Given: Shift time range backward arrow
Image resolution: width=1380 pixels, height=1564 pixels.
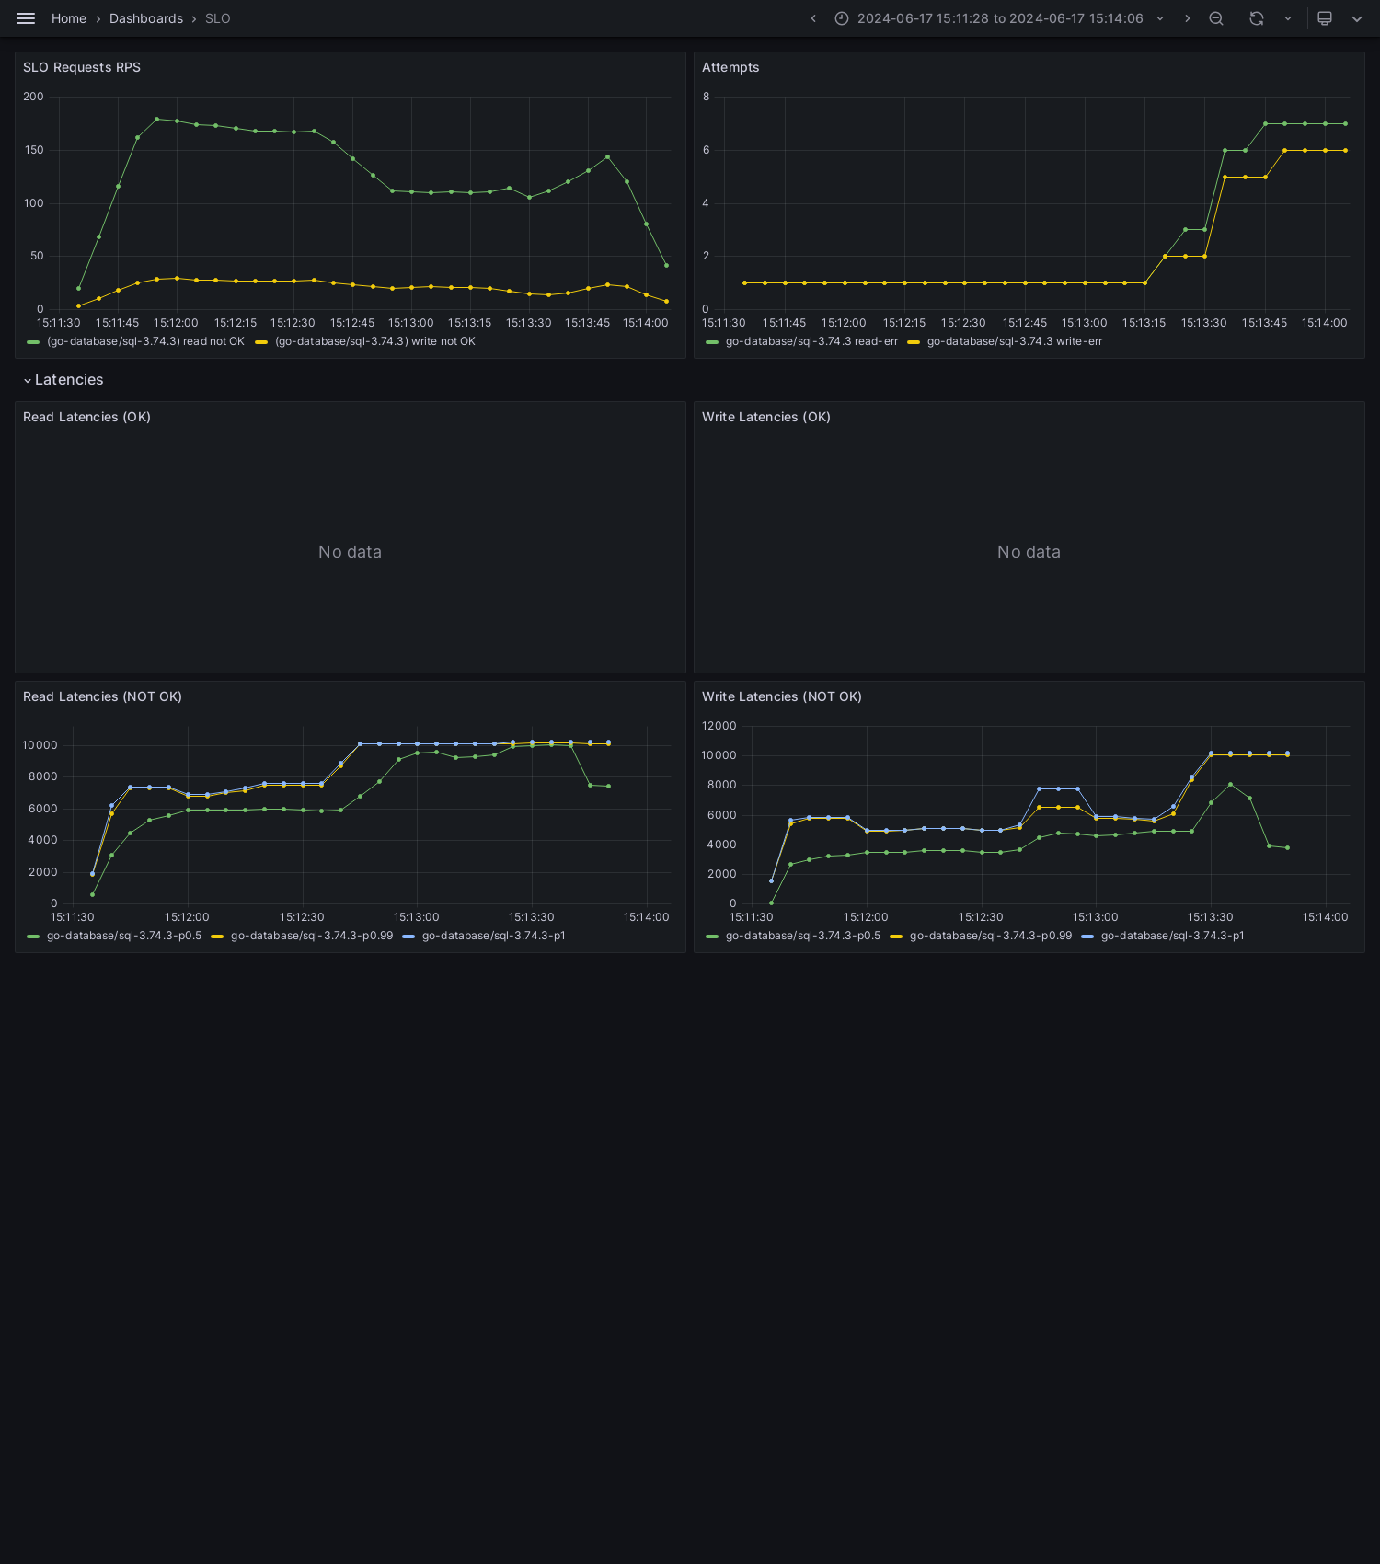Looking at the screenshot, I should click(x=813, y=18).
